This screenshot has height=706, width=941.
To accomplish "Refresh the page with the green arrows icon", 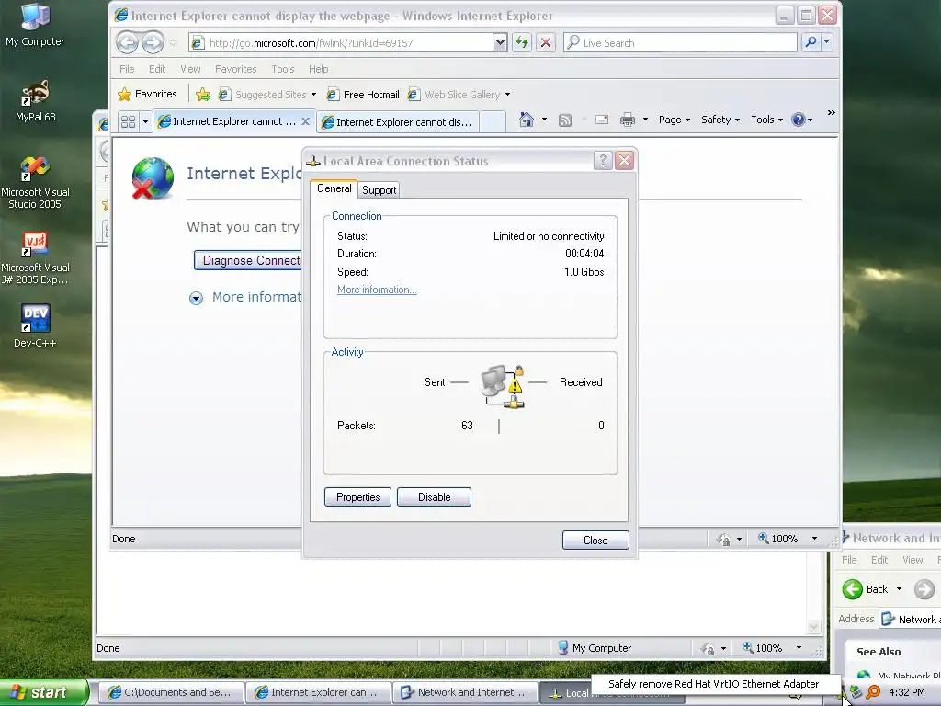I will 522,42.
